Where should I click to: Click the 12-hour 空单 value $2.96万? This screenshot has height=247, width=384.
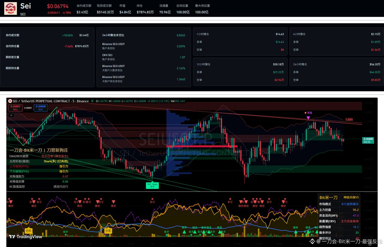pos(279,80)
